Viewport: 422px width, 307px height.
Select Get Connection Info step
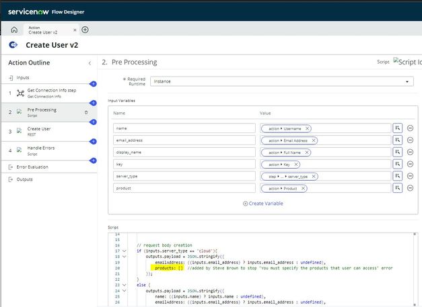click(48, 93)
